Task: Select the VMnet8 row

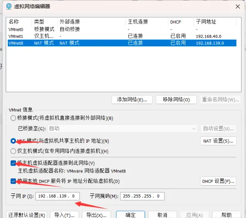Action: [122, 43]
